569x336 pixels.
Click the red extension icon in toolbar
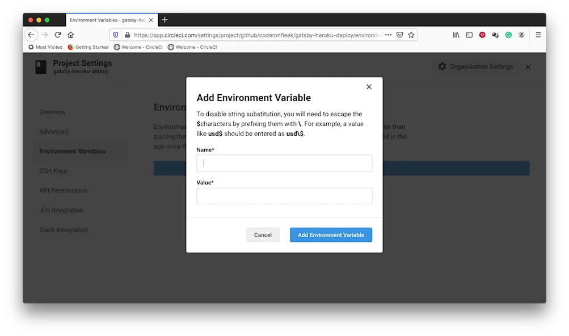(482, 35)
